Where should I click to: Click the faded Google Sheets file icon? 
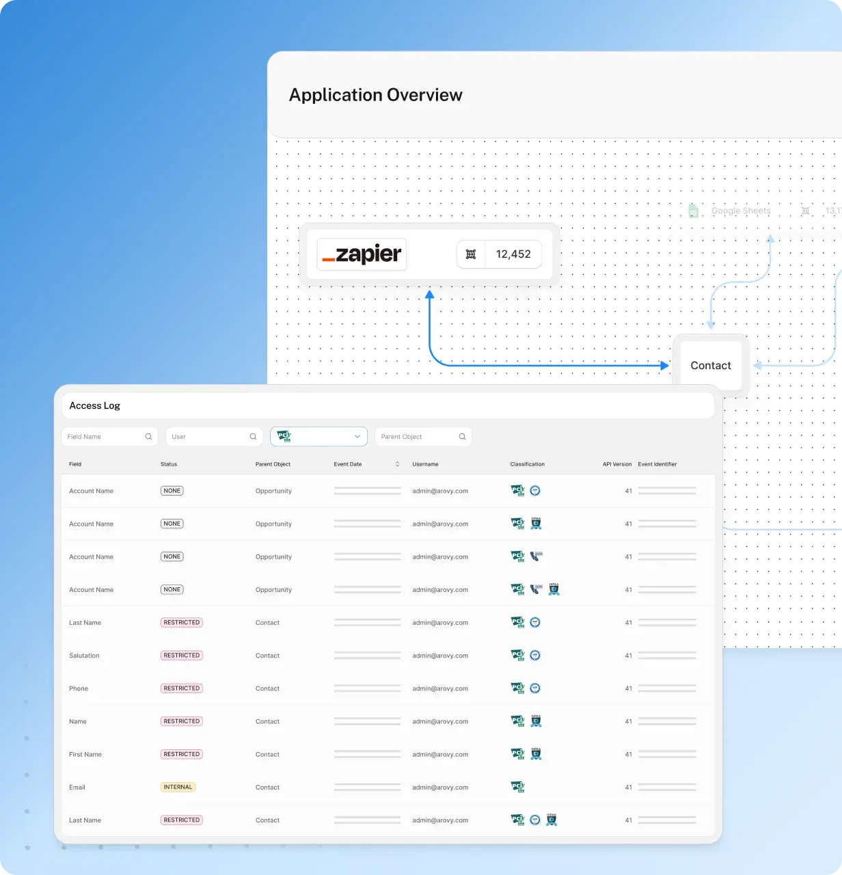(693, 211)
